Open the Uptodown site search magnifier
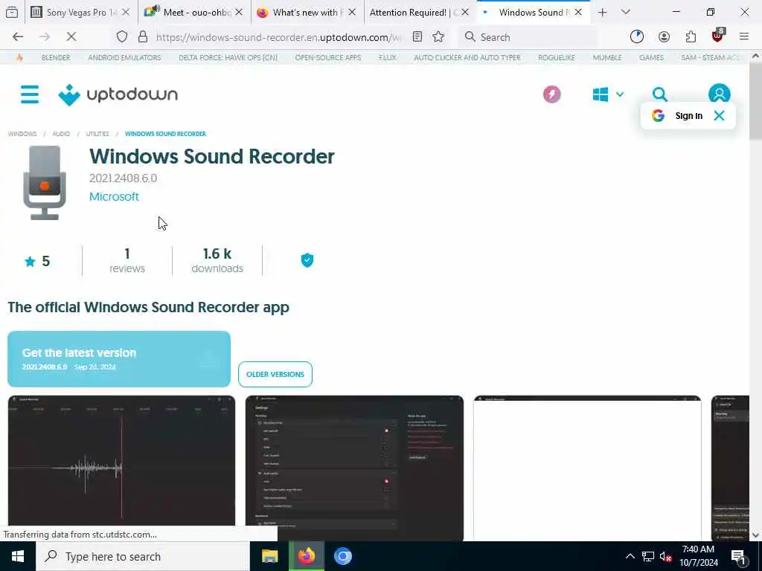Viewport: 762px width, 571px height. [x=659, y=94]
